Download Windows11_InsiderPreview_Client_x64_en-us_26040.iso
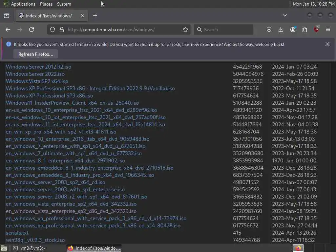 point(72,103)
